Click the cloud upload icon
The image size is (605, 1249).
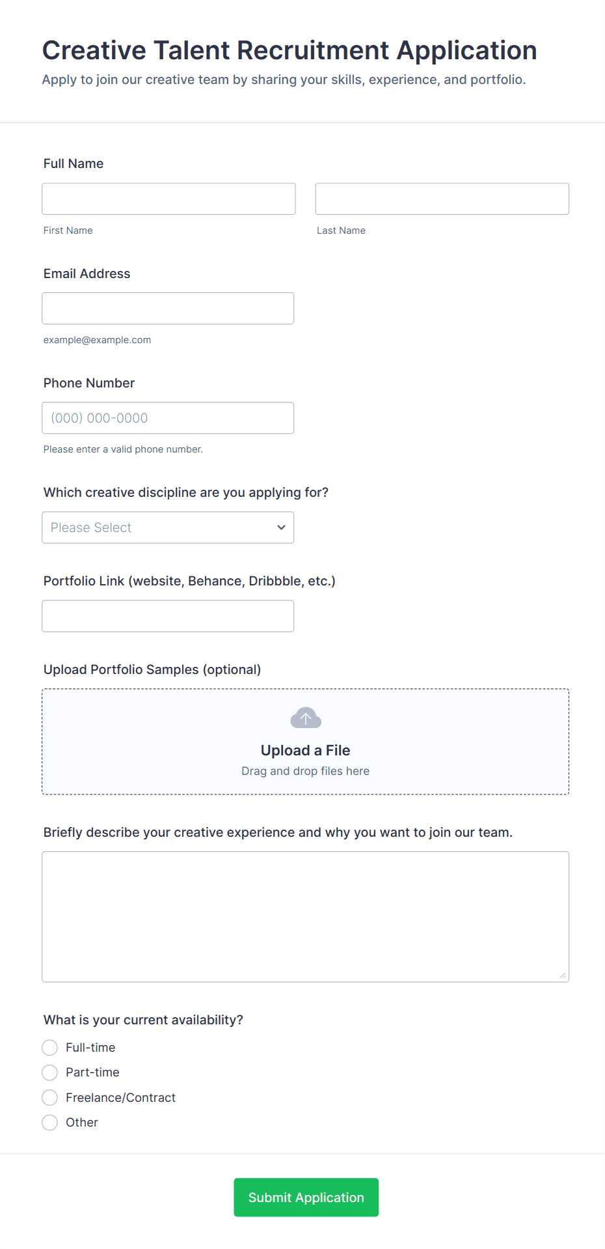pos(305,717)
